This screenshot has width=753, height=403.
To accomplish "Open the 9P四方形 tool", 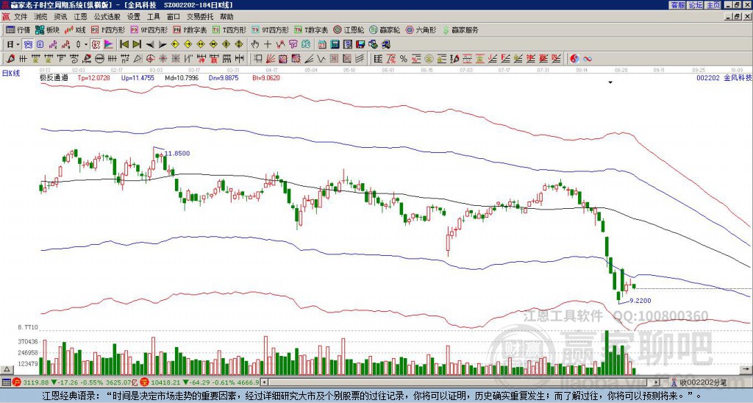I will 149,29.
